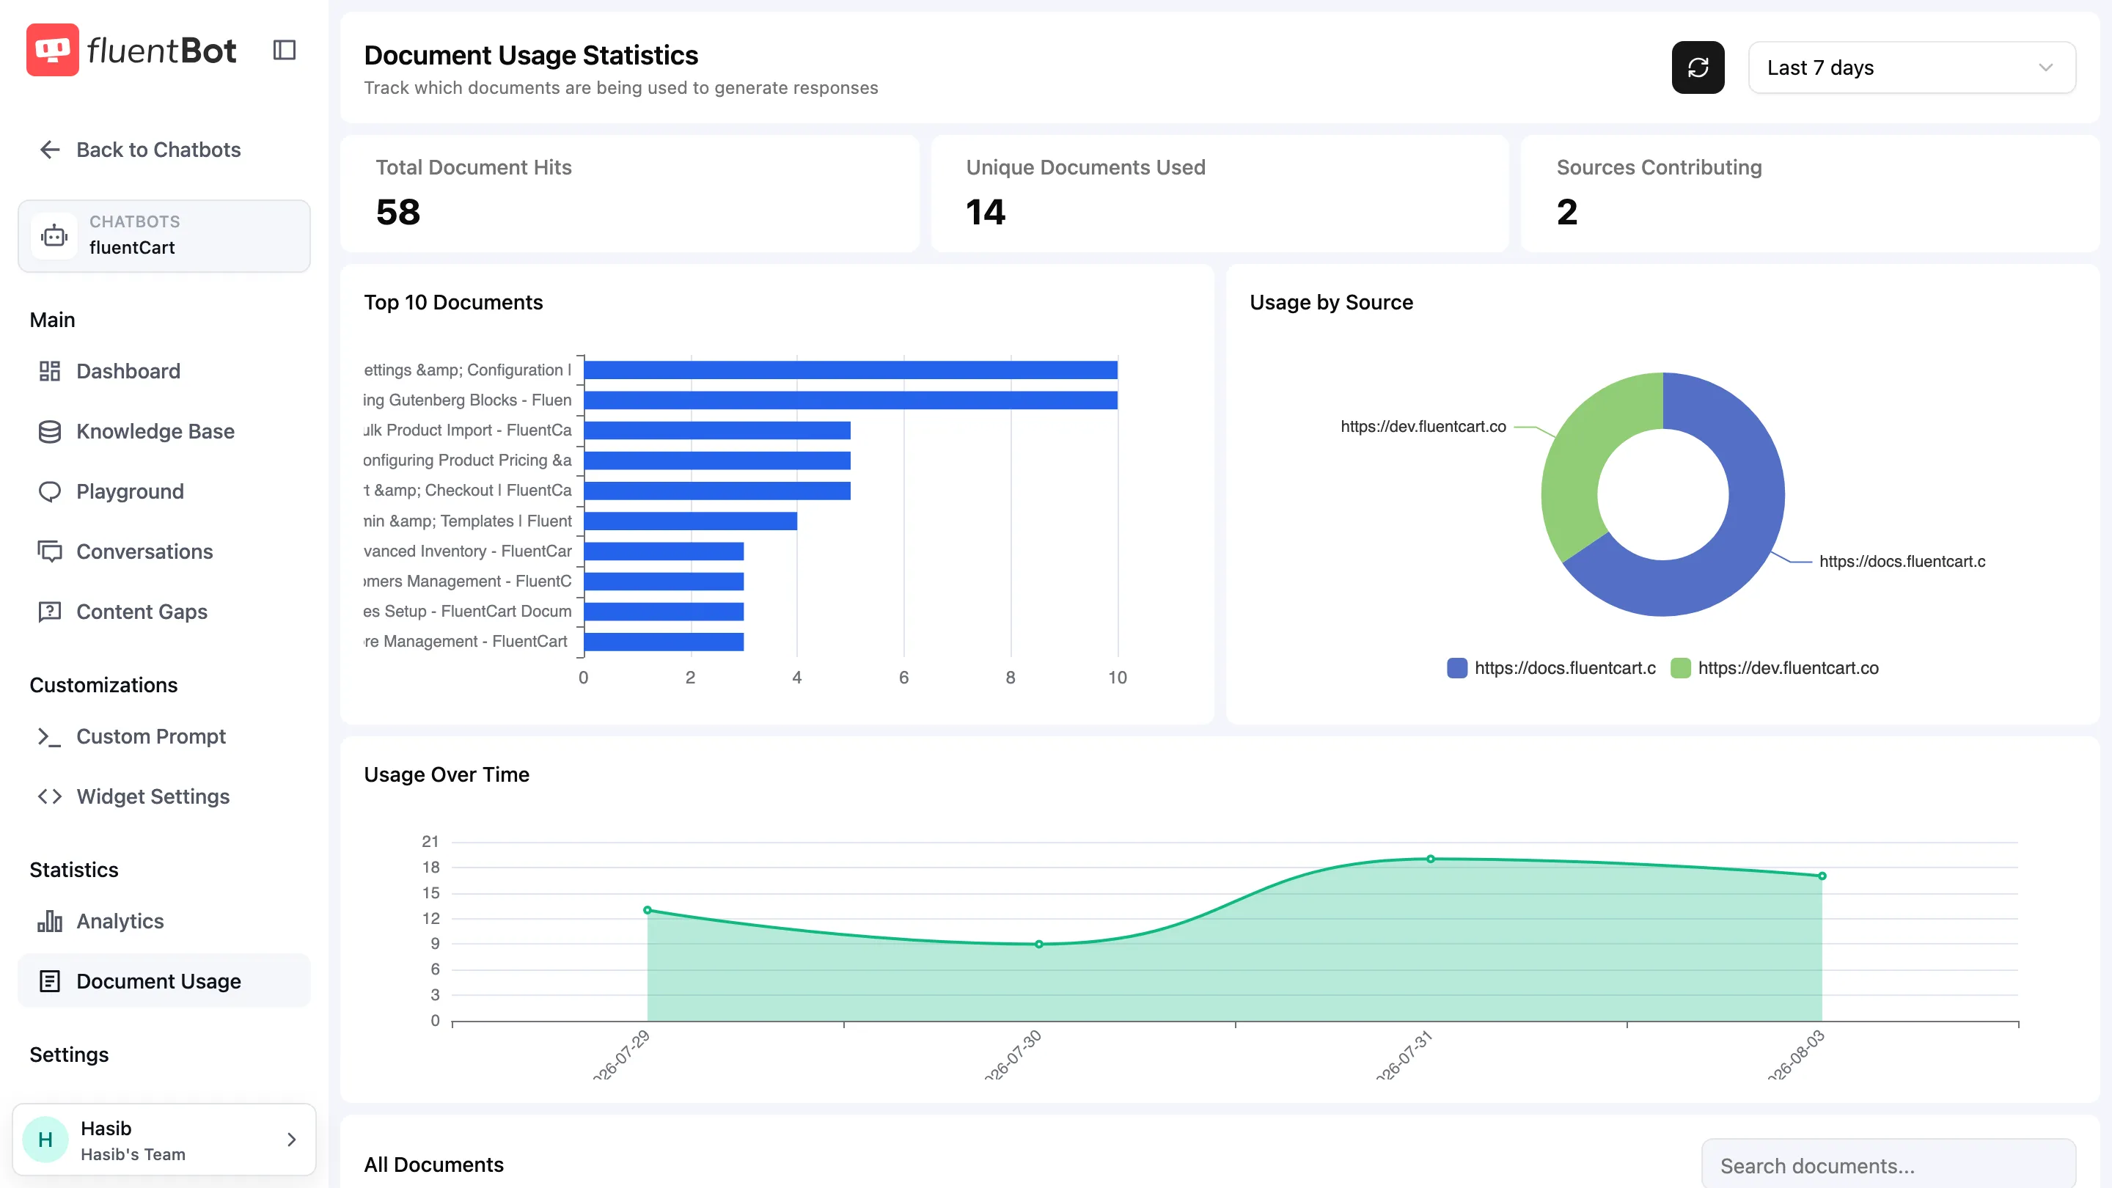Click the 07-30 data point on usage line
The width and height of the screenshot is (2112, 1188).
pyautogui.click(x=1038, y=944)
